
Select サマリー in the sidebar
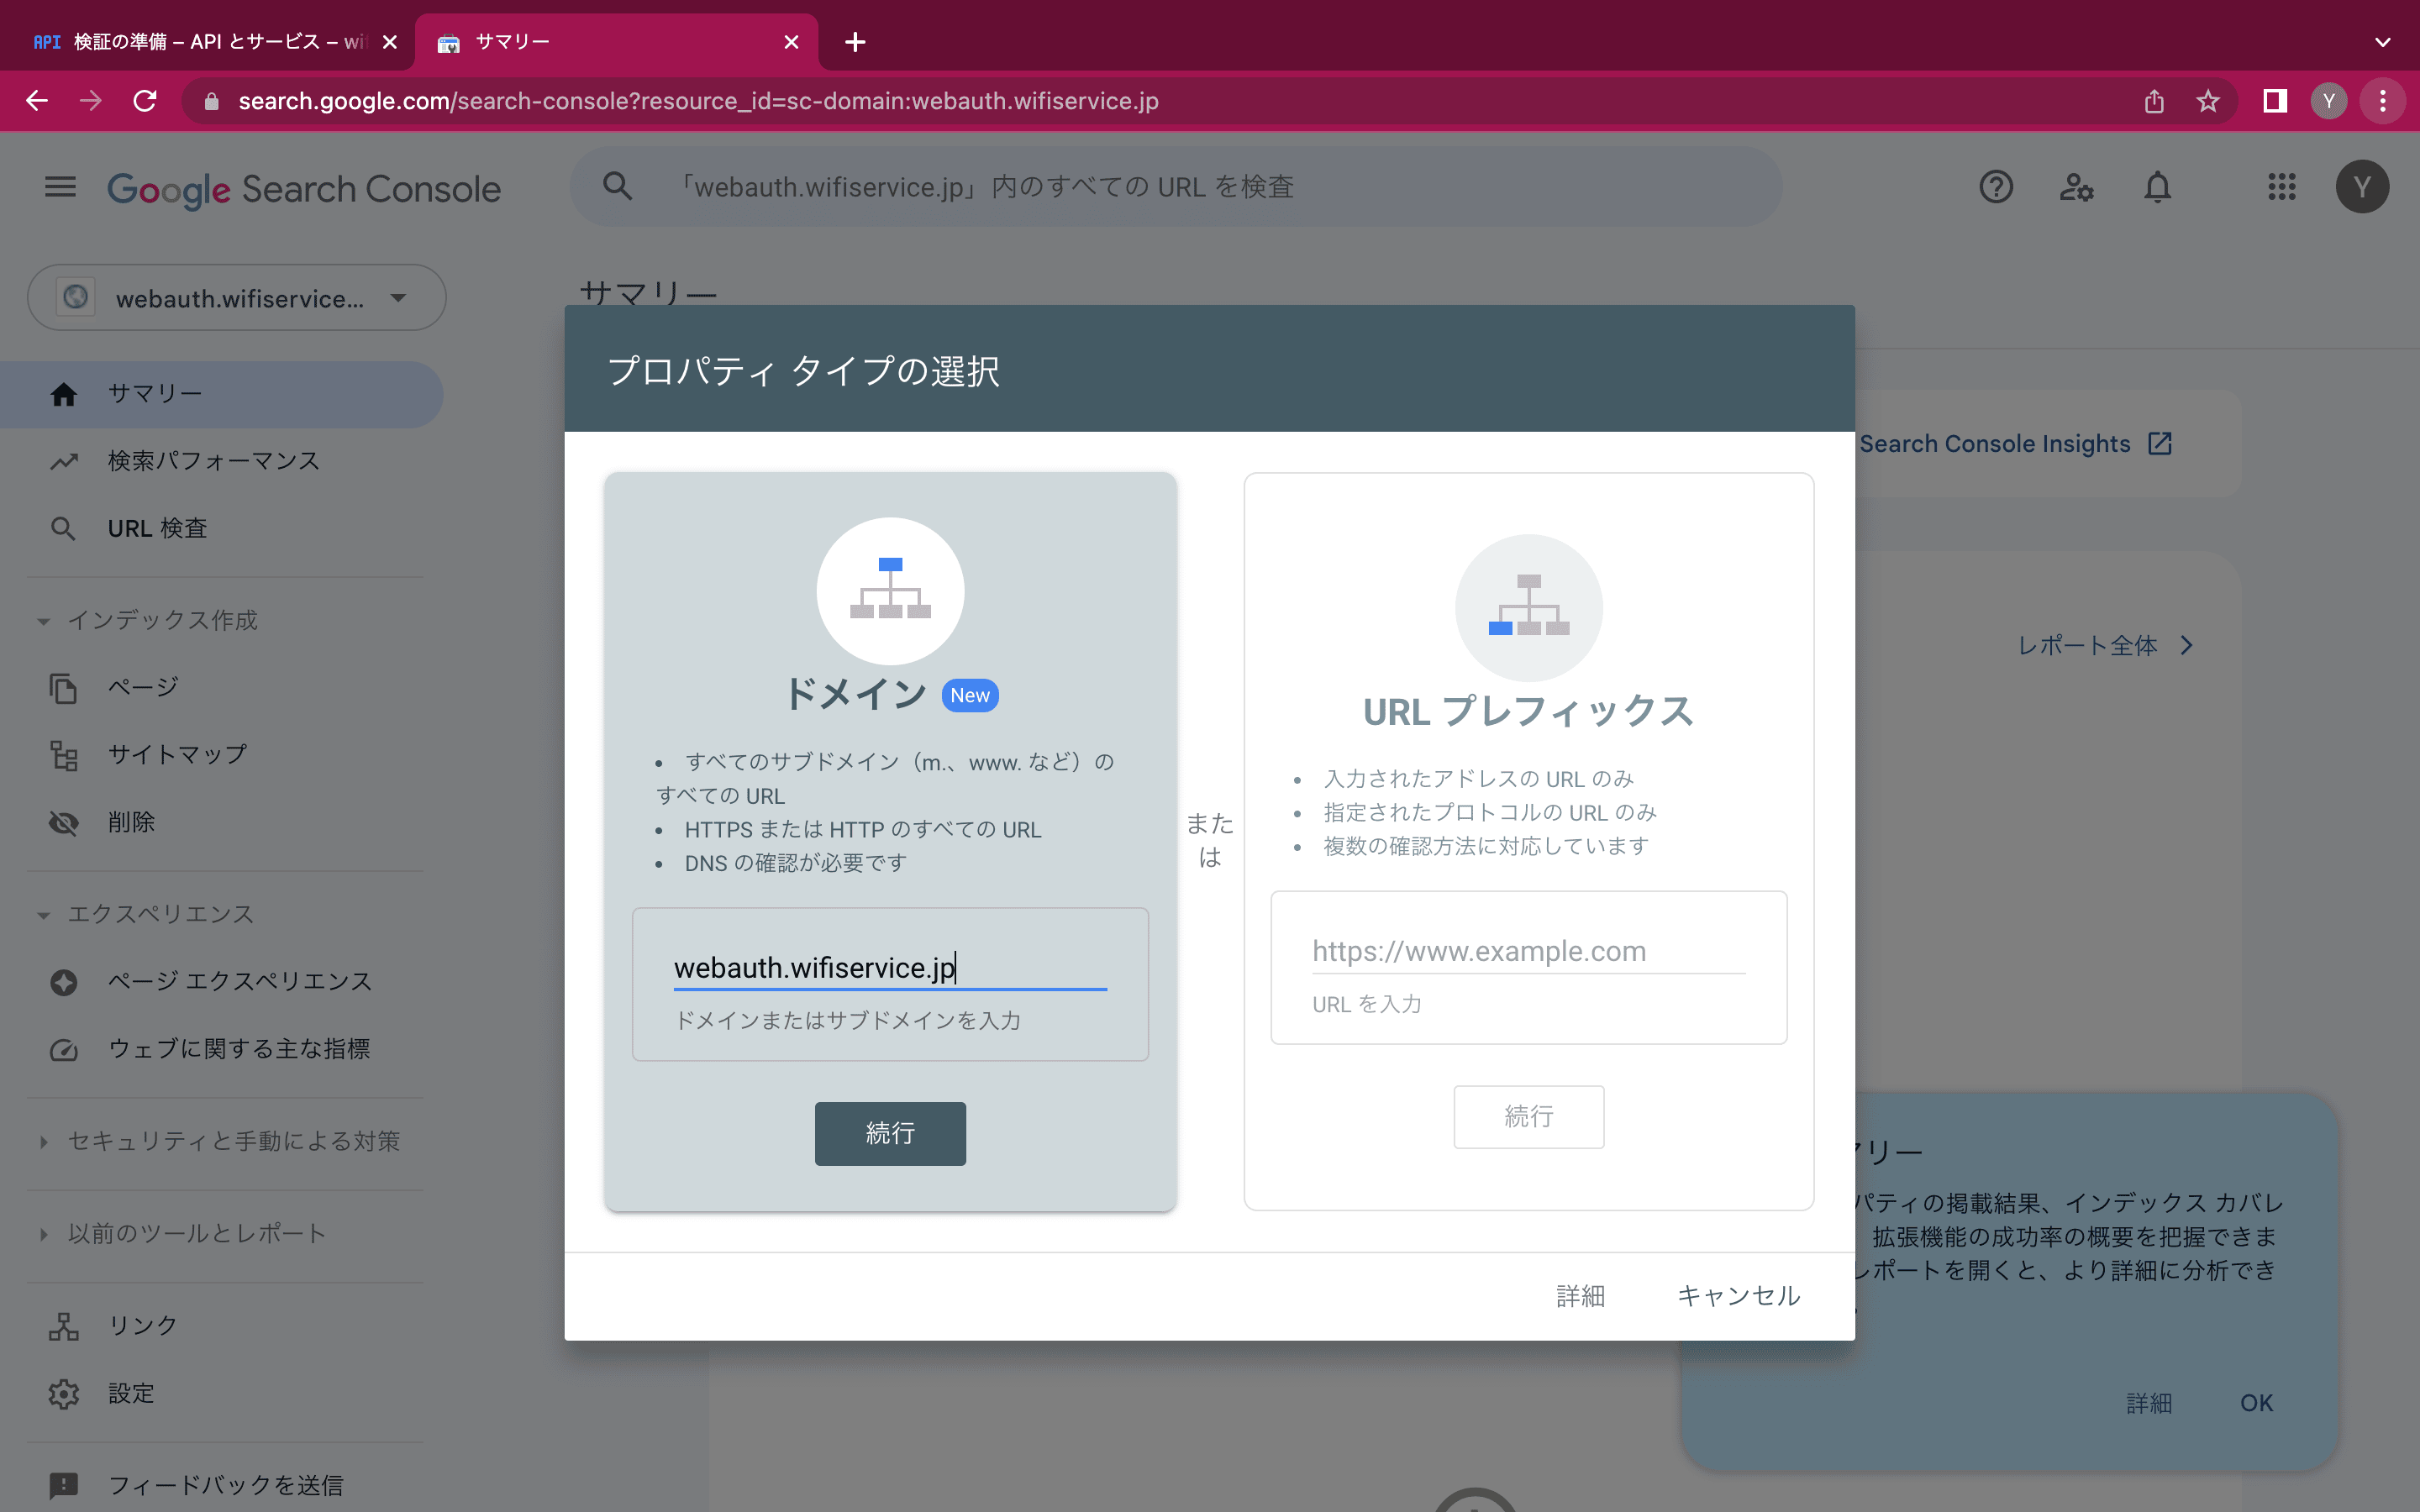point(221,394)
